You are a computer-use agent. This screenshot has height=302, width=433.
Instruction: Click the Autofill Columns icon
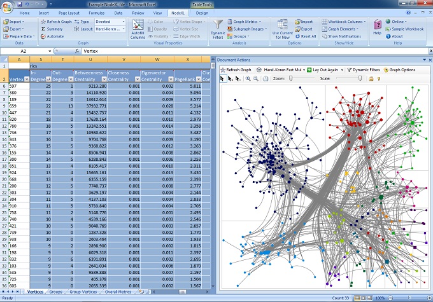138,29
